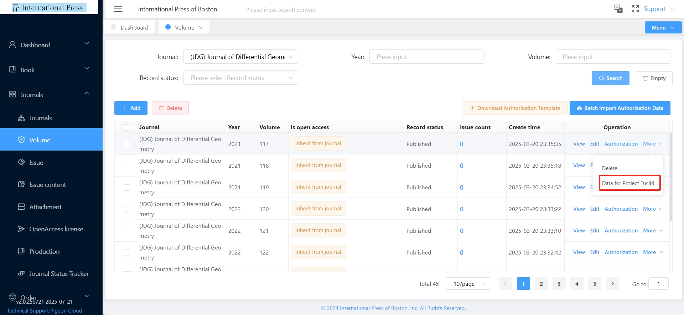
Task: Click Batch Import Authorization Data
Action: tap(620, 108)
